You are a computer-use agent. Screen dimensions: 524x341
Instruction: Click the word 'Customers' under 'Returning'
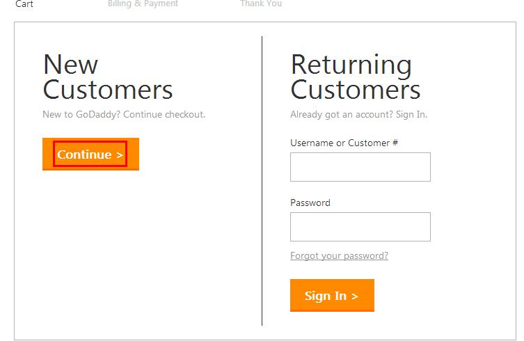coord(355,90)
